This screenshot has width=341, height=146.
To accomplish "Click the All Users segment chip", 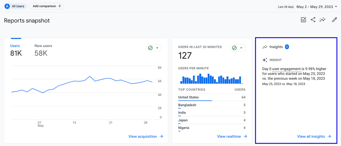I will (16, 6).
